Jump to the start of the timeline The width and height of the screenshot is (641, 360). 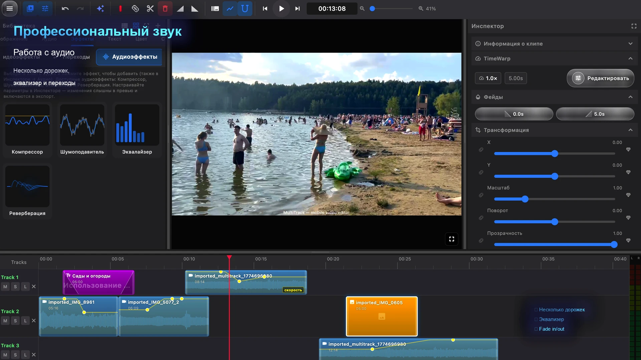click(x=265, y=9)
